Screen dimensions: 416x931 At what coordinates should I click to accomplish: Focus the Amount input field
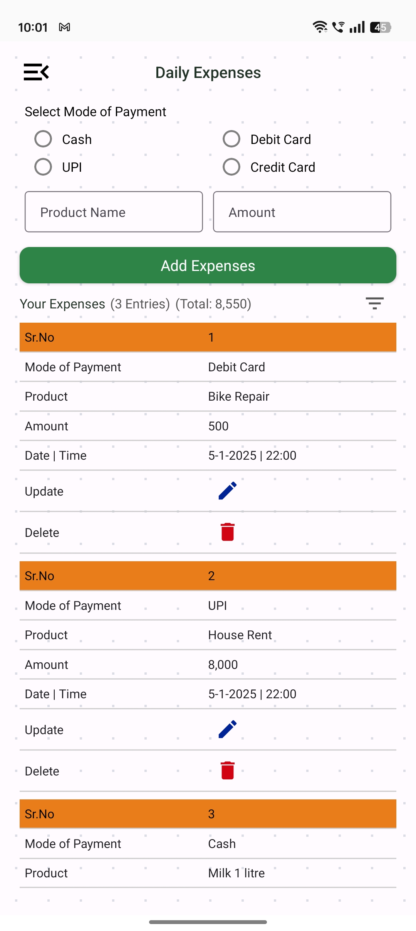(x=302, y=212)
